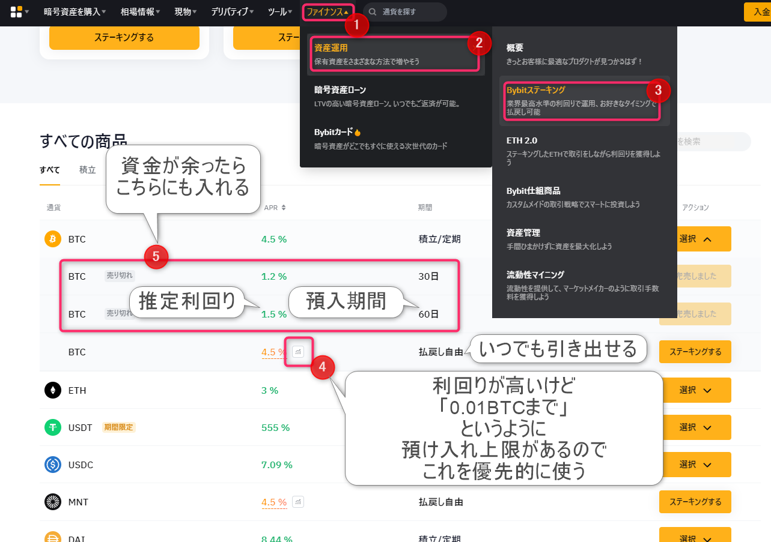Open the APR chart icon in the flexible BTC row
This screenshot has height=542, width=771.
click(x=298, y=352)
